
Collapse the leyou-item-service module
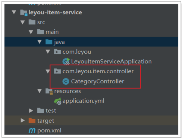pos(14,12)
